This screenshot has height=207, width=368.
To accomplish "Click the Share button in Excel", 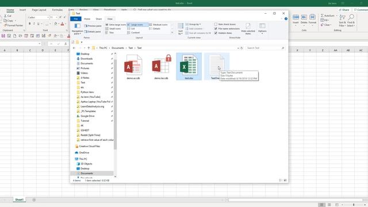I will (344, 10).
